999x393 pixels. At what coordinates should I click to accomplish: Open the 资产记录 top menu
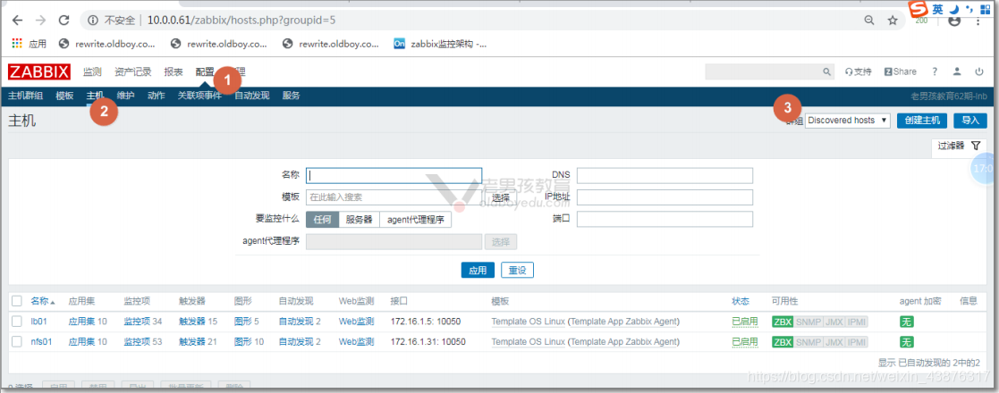click(133, 71)
